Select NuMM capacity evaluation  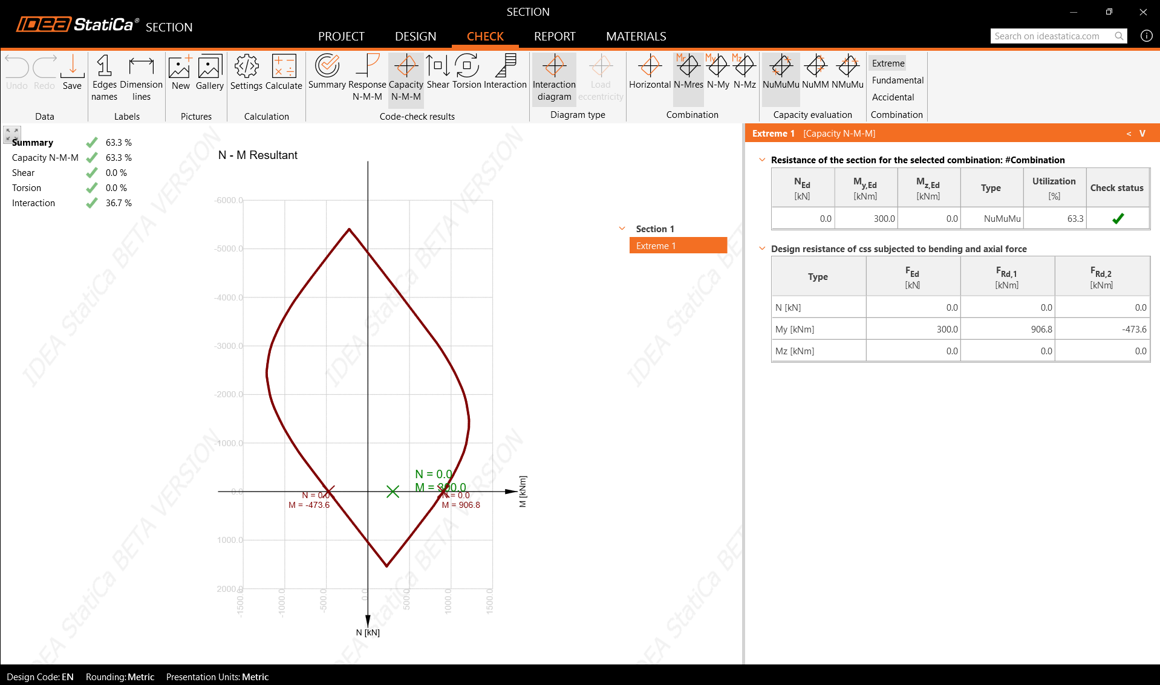pyautogui.click(x=815, y=73)
